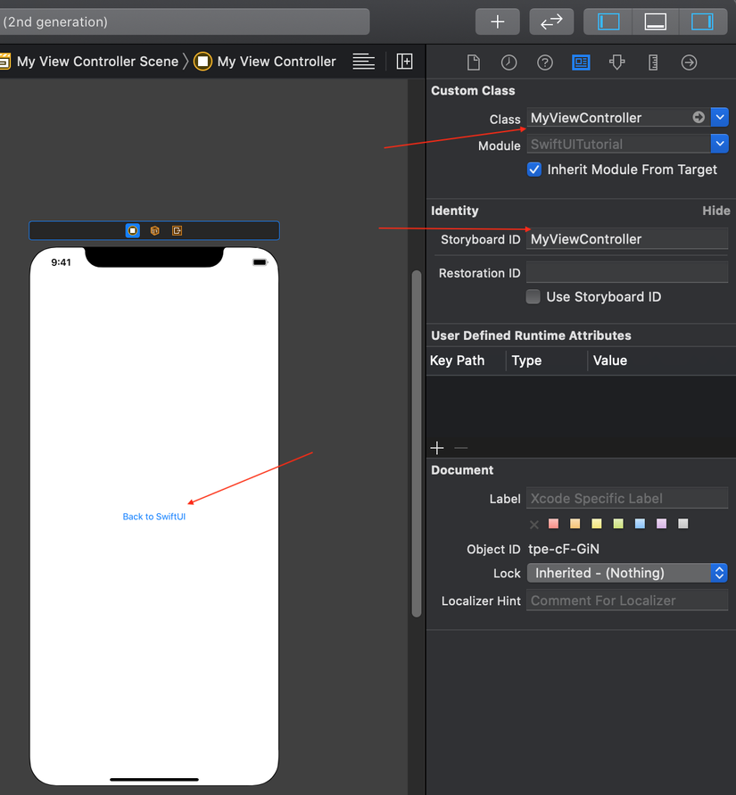Viewport: 736px width, 795px height.
Task: Open the Module dropdown
Action: point(719,144)
